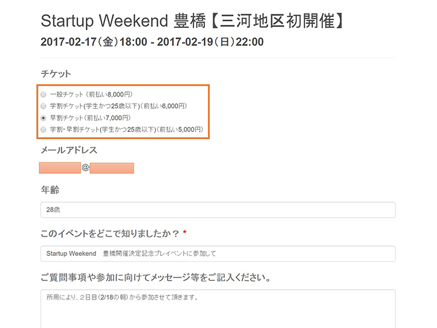
Task: Click the 年齢 field label
Action: (x=50, y=190)
